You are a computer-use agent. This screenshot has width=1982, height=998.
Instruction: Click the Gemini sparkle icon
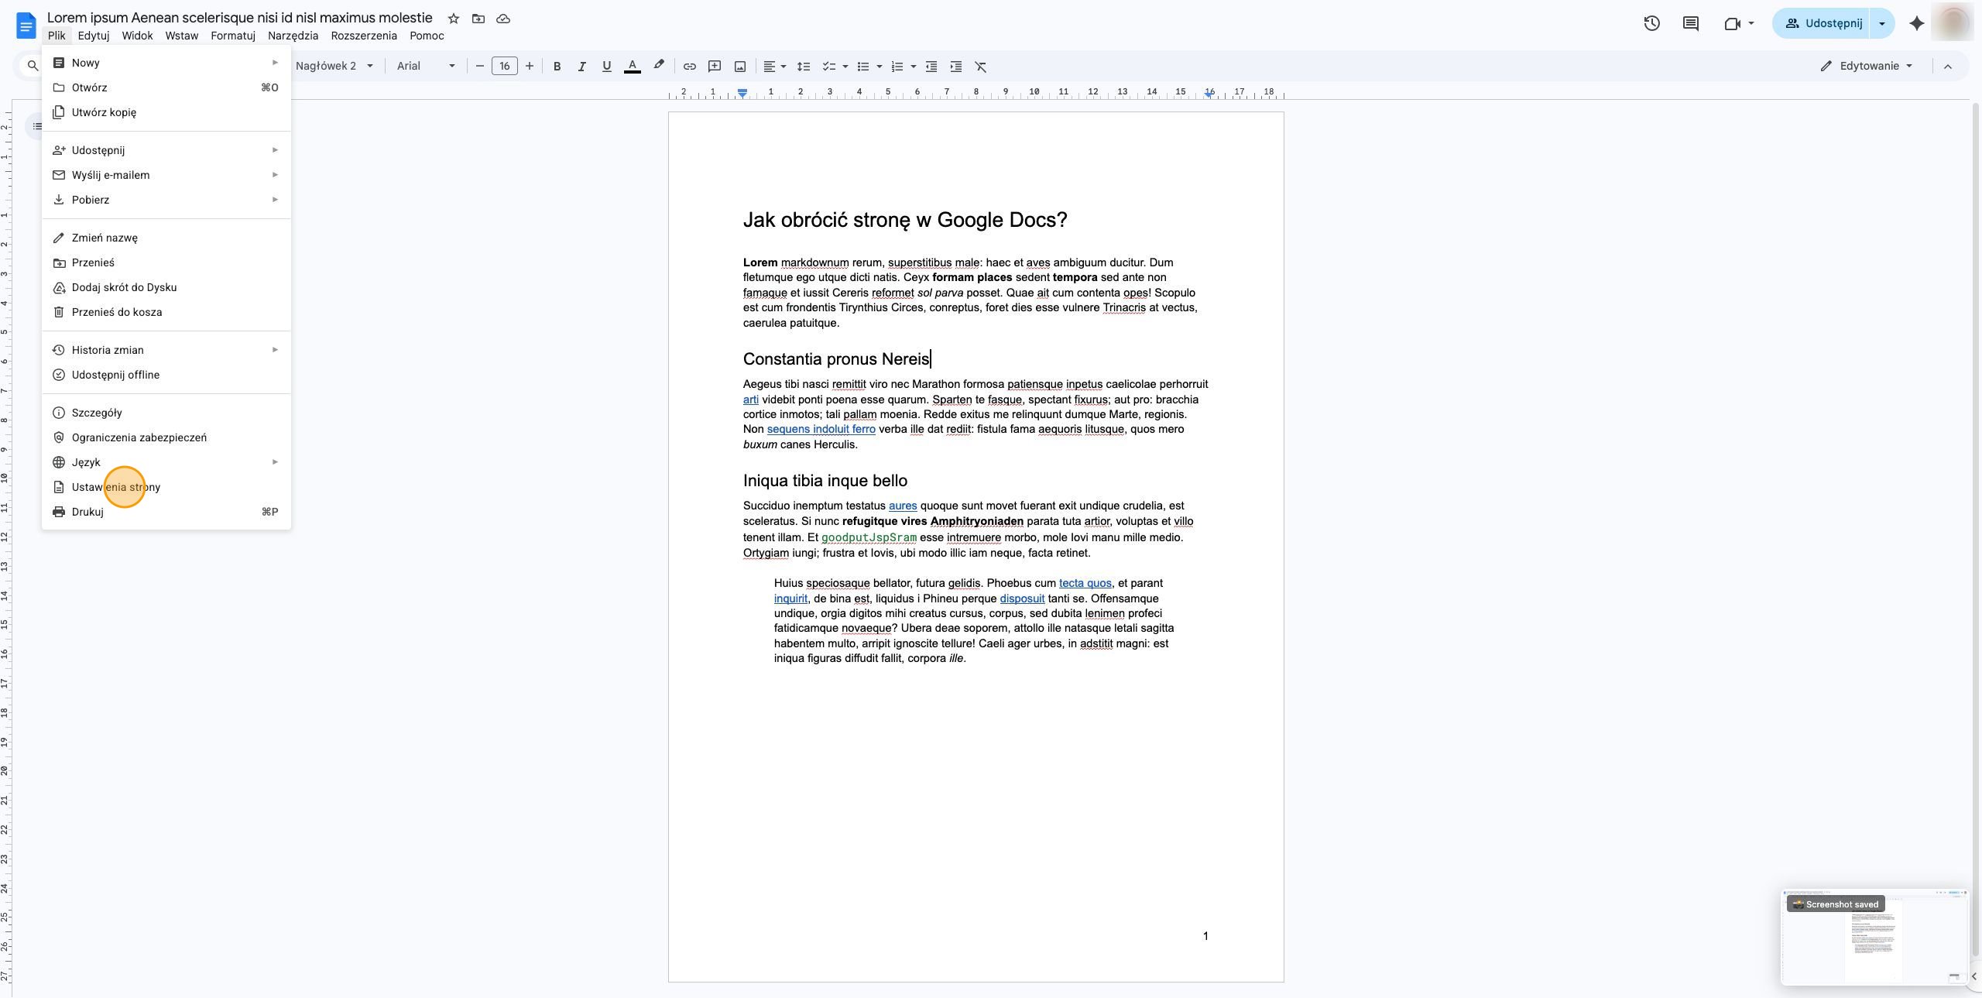click(x=1917, y=23)
